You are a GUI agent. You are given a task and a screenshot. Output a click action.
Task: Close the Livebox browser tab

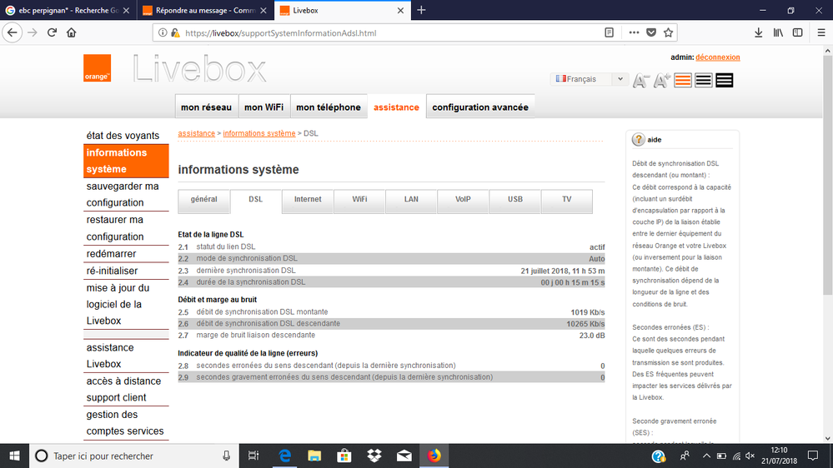click(x=400, y=10)
